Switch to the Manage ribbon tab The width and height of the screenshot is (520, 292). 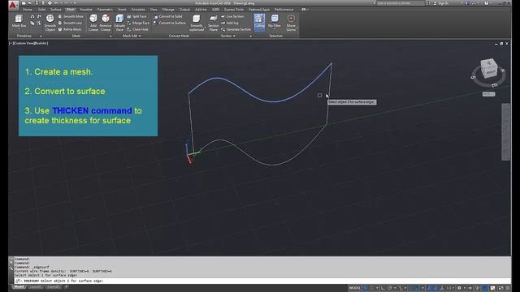[168, 9]
